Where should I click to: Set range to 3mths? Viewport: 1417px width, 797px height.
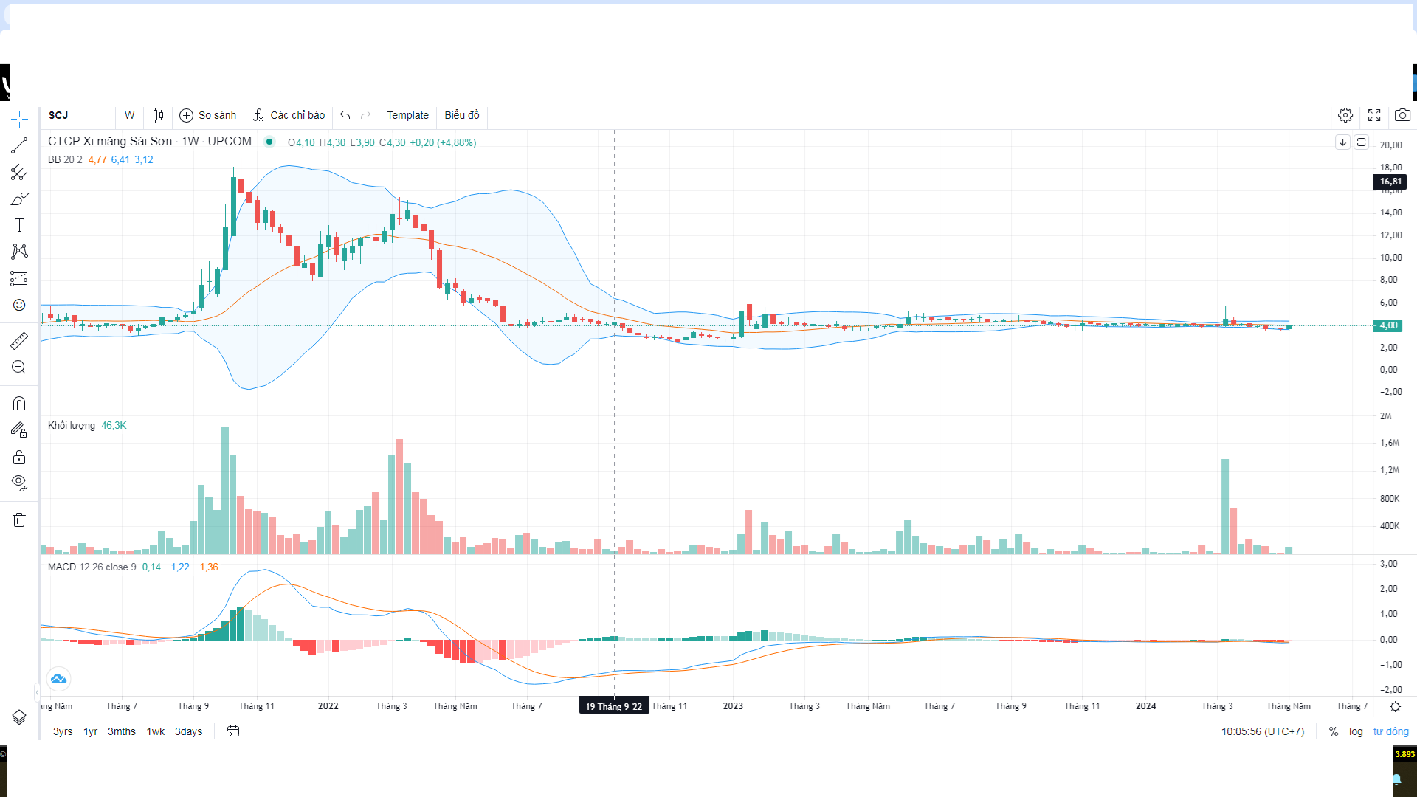pyautogui.click(x=122, y=731)
